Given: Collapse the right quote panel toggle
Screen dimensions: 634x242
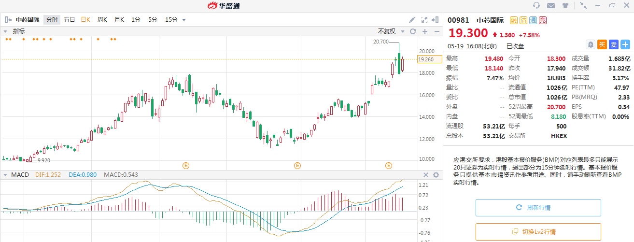Looking at the screenshot, I should (x=437, y=20).
